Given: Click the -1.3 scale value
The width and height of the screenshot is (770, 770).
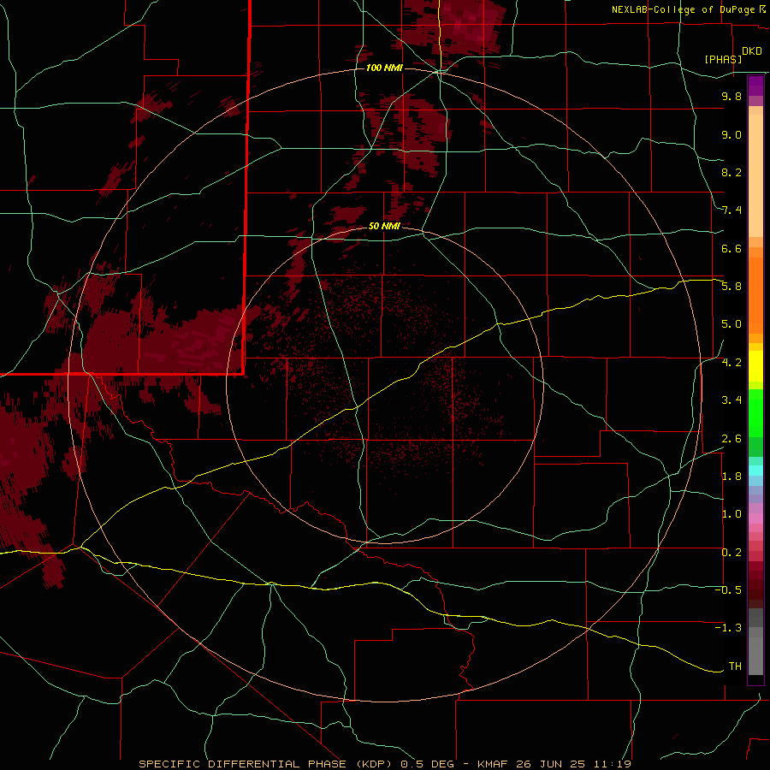Looking at the screenshot, I should click(728, 628).
